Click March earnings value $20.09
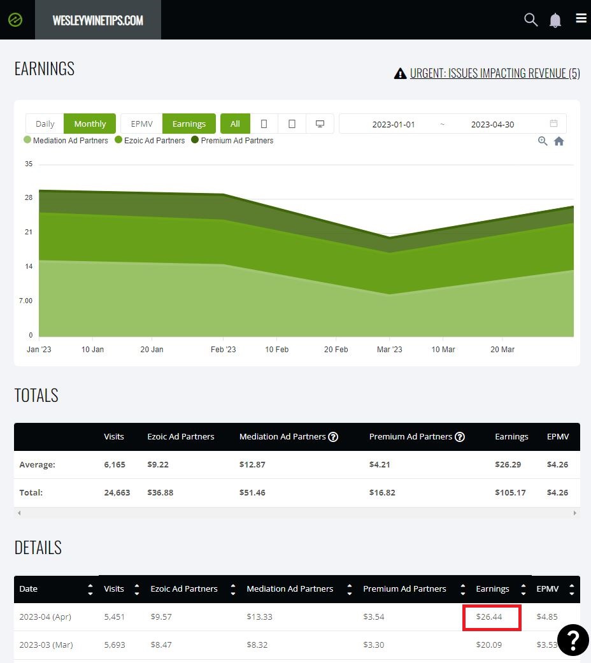Screen dimensions: 591x663 pyautogui.click(x=489, y=645)
